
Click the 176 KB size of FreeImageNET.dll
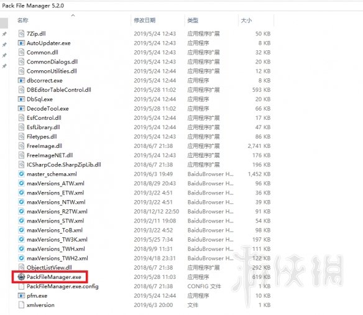(261, 155)
